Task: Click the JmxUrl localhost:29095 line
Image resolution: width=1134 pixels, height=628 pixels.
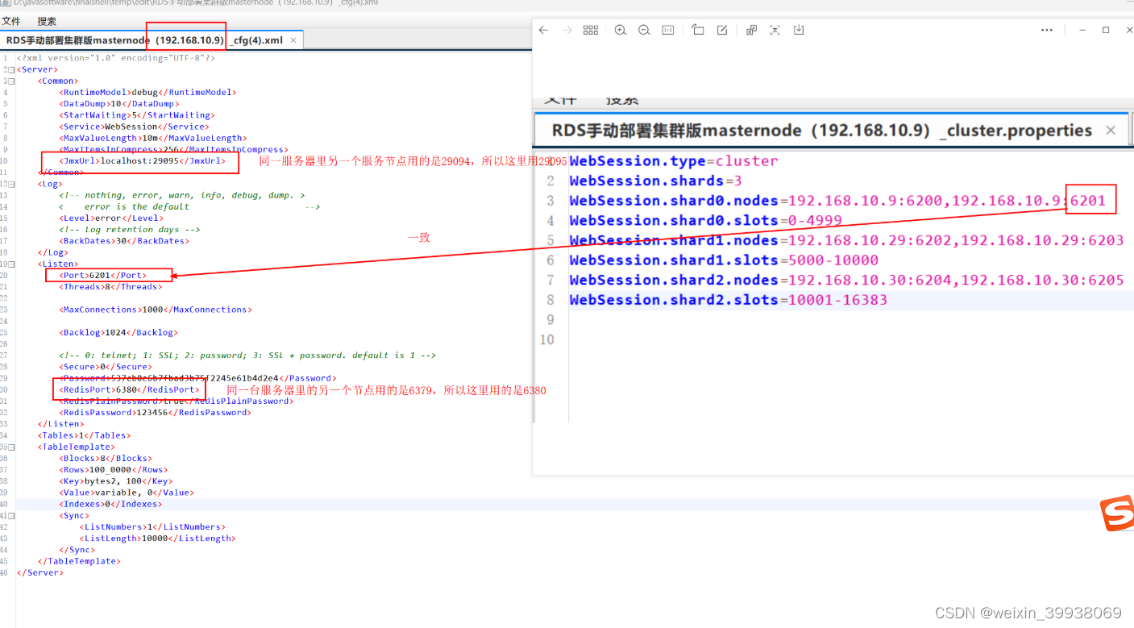Action: tap(142, 160)
